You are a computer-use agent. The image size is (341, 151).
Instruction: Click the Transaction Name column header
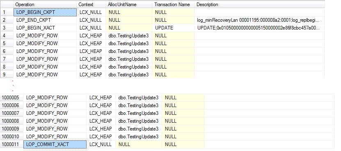pos(173,5)
